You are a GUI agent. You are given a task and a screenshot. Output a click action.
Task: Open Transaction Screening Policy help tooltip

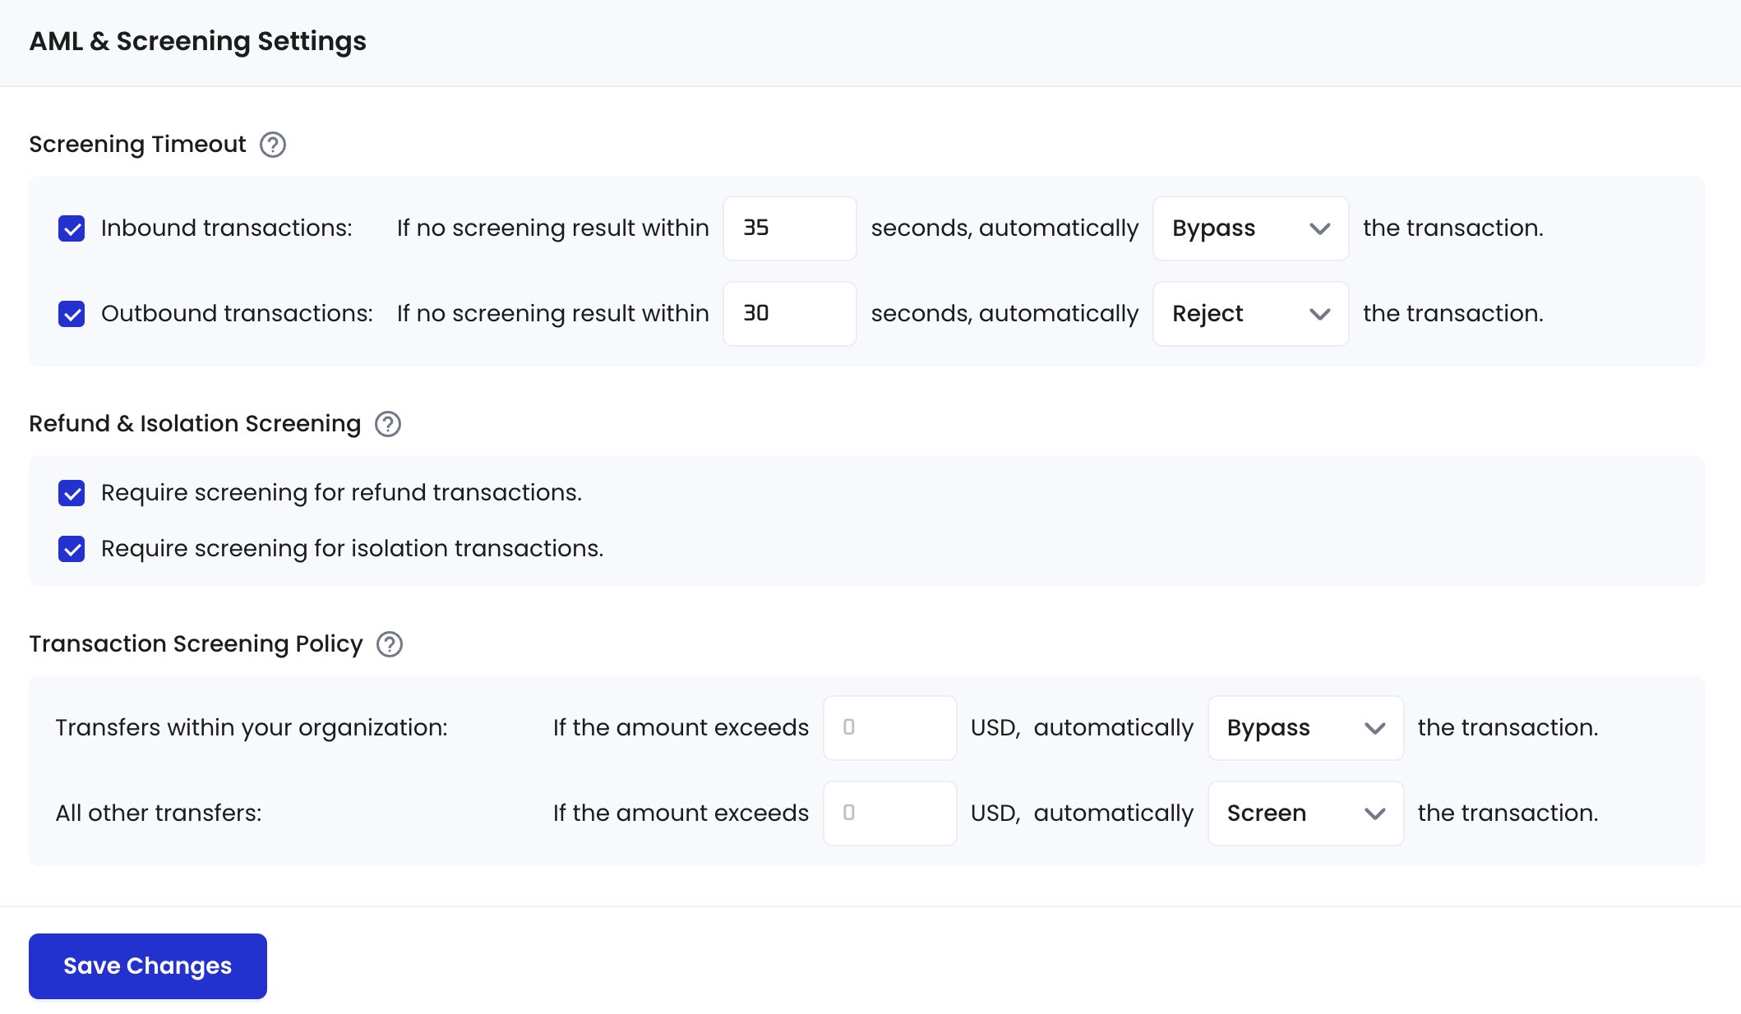(x=389, y=644)
